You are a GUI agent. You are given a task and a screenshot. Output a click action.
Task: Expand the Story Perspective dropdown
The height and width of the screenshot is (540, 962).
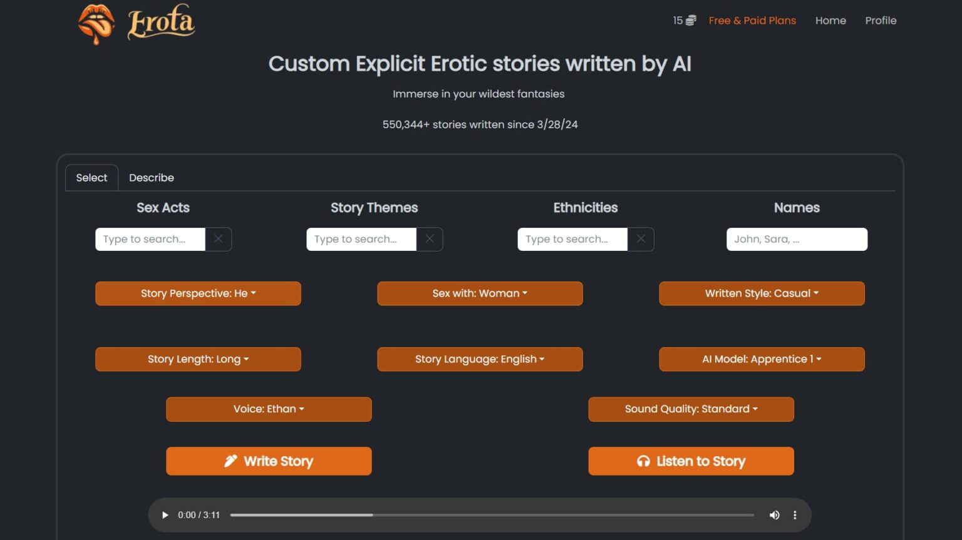coord(198,293)
